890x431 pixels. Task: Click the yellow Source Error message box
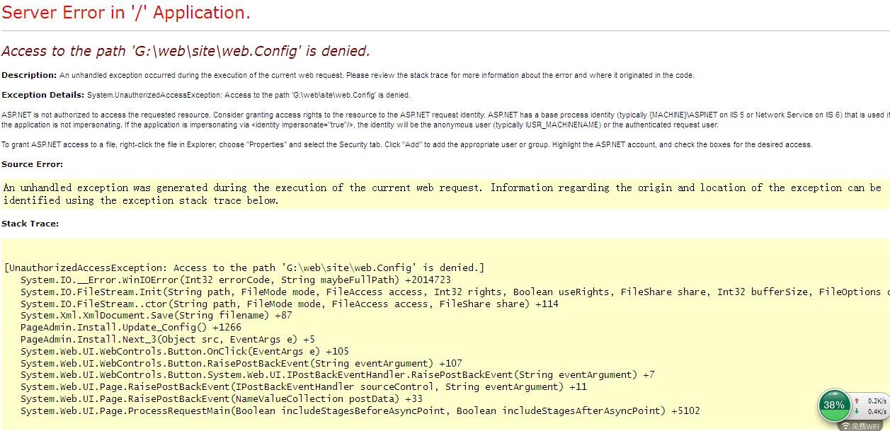tap(442, 194)
